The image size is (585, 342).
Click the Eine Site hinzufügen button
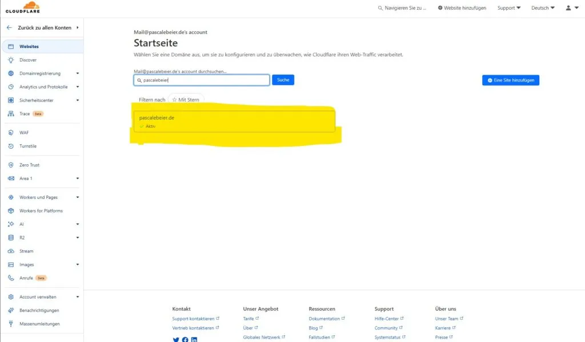pyautogui.click(x=510, y=80)
